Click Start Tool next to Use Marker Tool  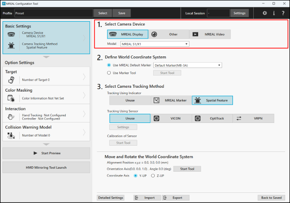point(167,73)
